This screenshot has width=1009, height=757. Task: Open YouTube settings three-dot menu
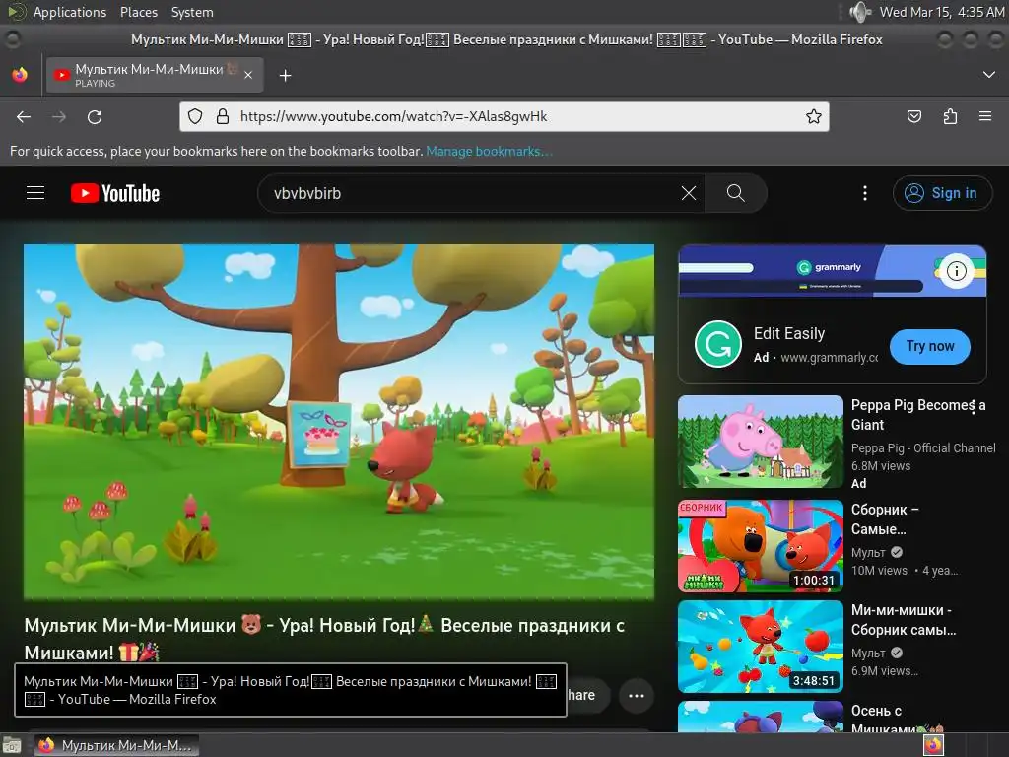865,193
